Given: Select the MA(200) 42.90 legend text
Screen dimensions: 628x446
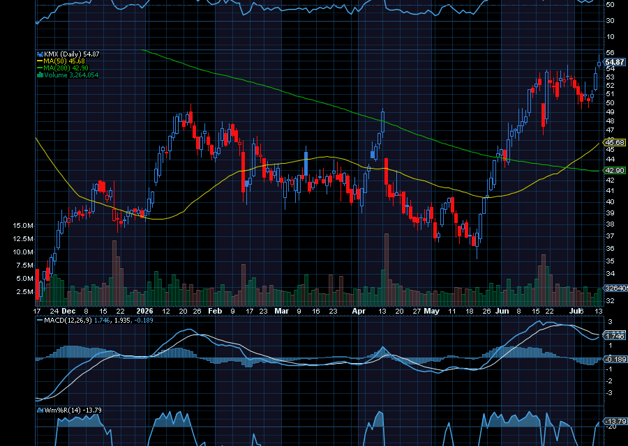Looking at the screenshot, I should (x=66, y=68).
